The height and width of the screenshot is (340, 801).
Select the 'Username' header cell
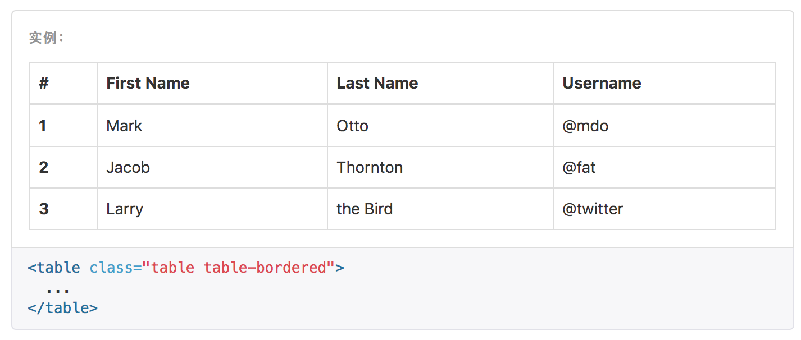pyautogui.click(x=665, y=83)
